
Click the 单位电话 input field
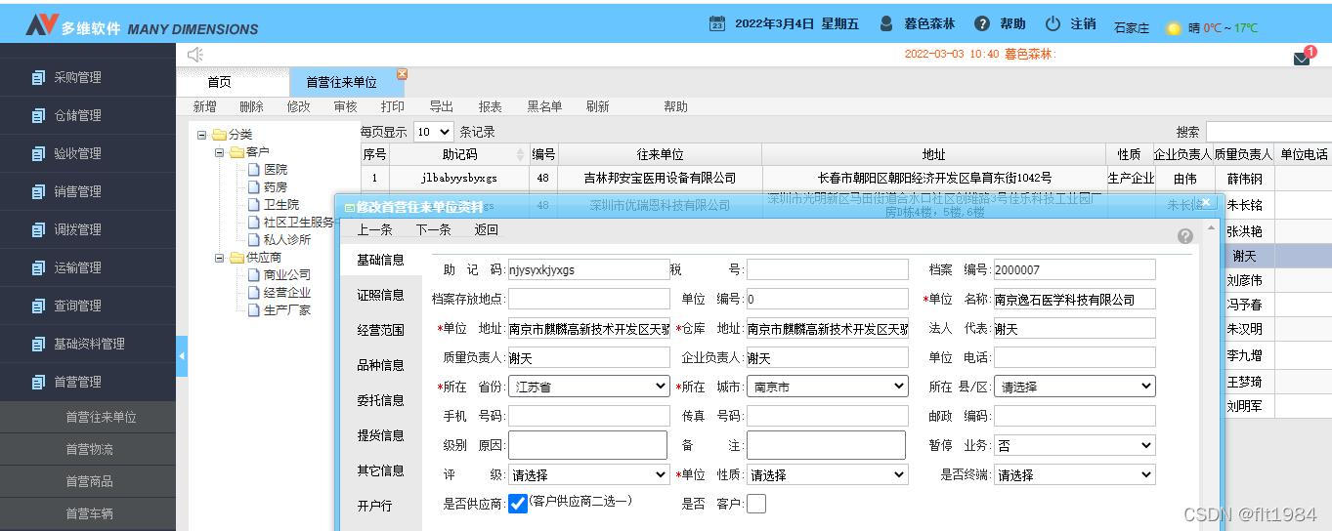[1075, 357]
